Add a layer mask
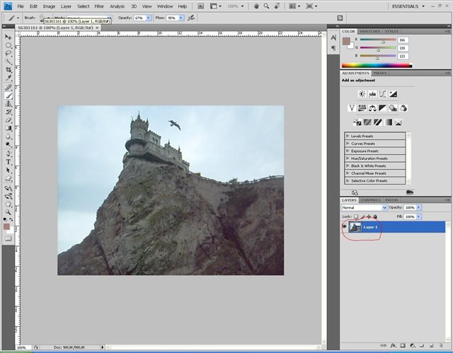453x353 pixels. (x=403, y=345)
